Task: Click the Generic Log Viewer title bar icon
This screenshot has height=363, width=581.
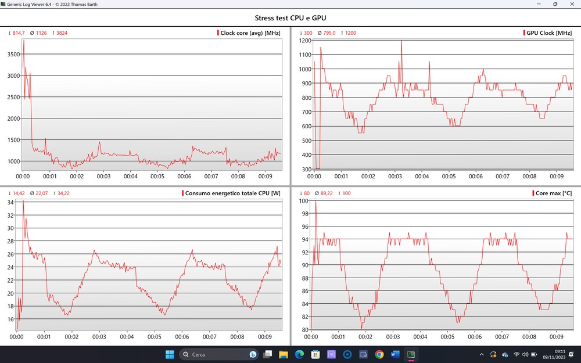Action: click(x=3, y=4)
